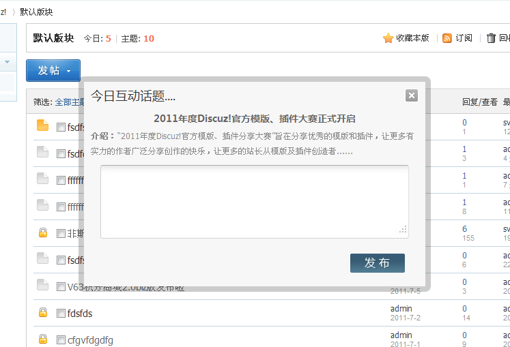Click reply count 0 on the fdsfds row

464,308
